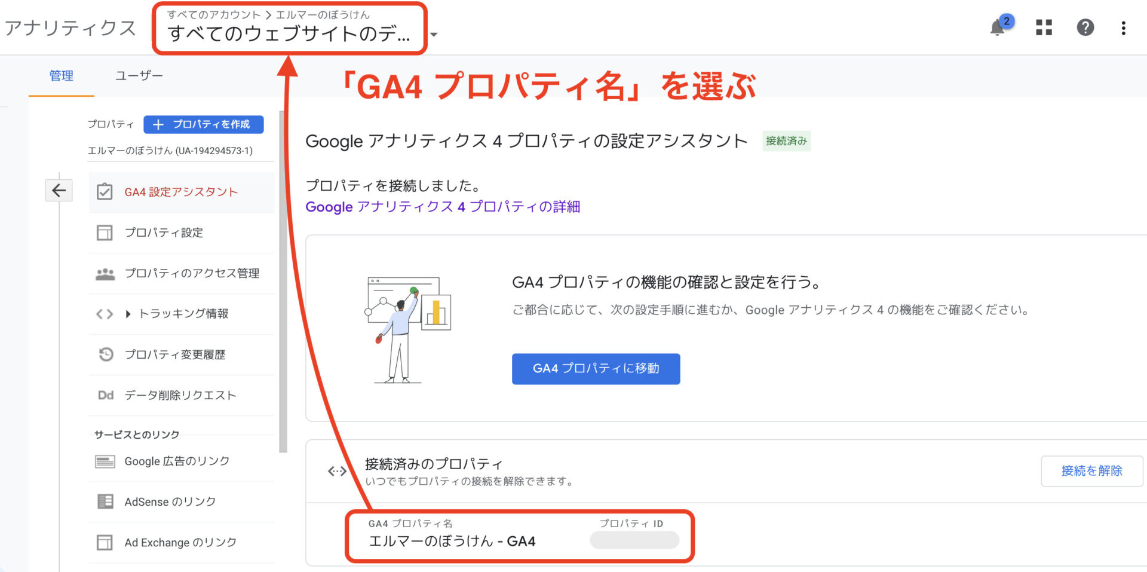
Task: Open GA4 設定アシスタント menu item
Action: [x=182, y=192]
